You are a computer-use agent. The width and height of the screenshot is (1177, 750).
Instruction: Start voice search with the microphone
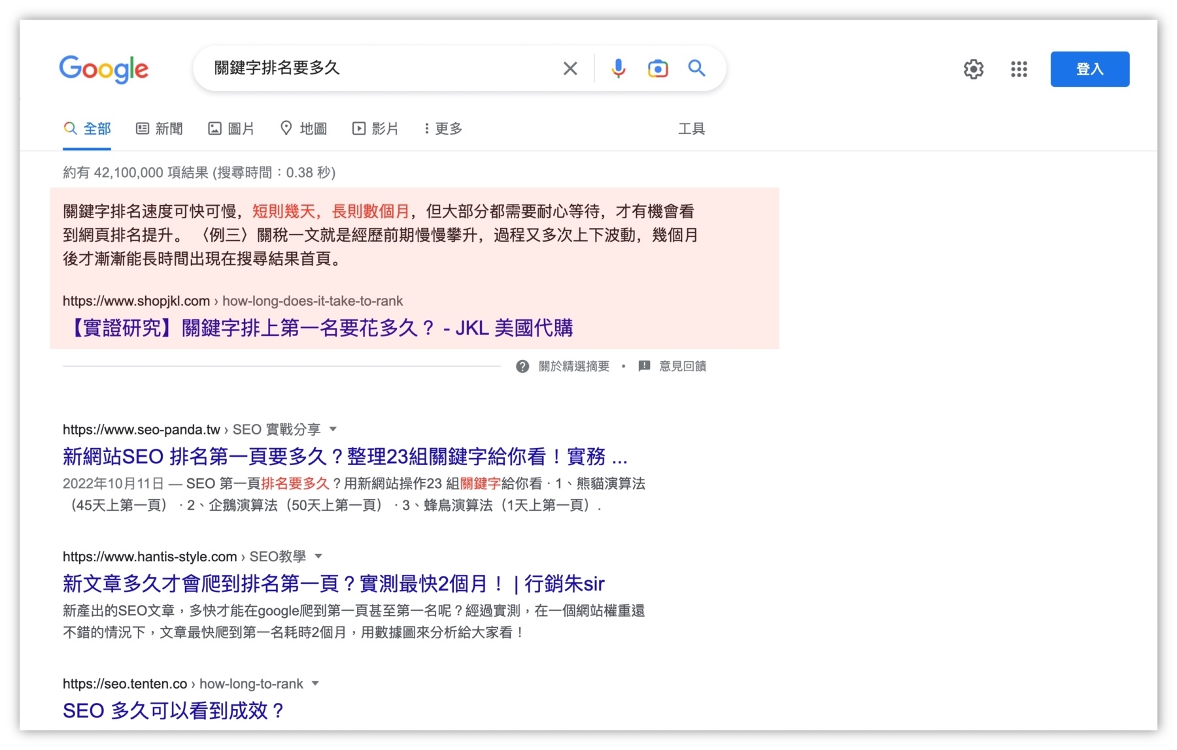coord(618,69)
